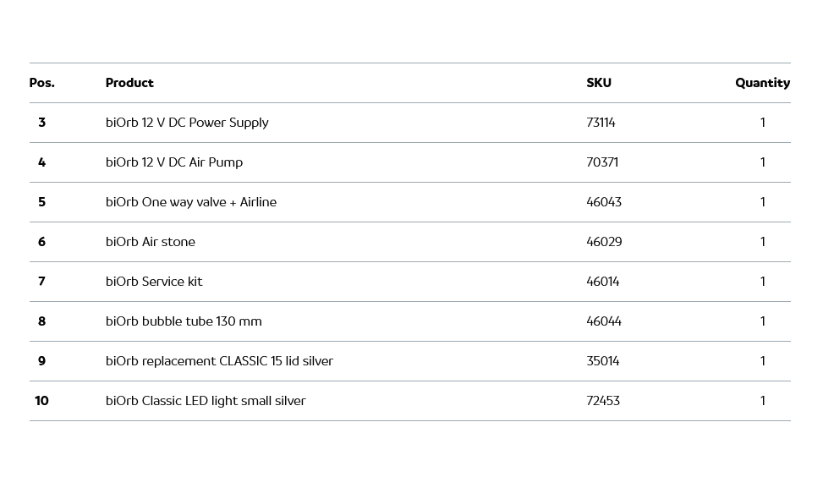The height and width of the screenshot is (499, 823).
Task: Click position number 10 in the table
Action: click(x=41, y=401)
